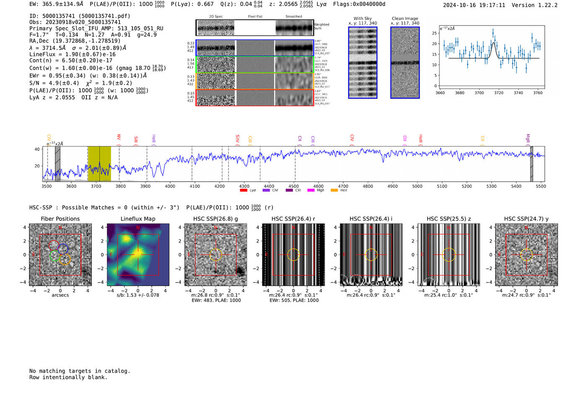
Task: Open the Lineflux Map thumbnail
Action: [138, 254]
